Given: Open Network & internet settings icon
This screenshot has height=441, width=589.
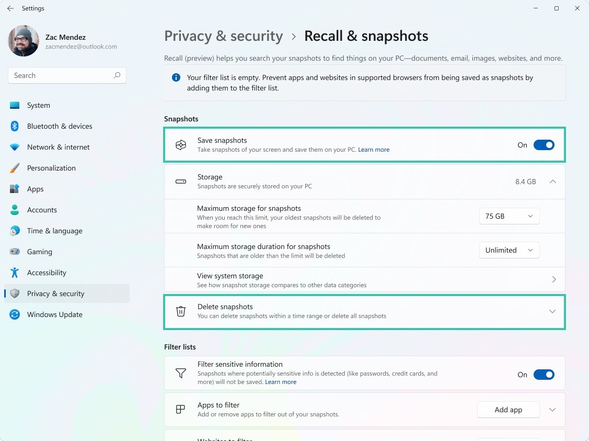Looking at the screenshot, I should [x=14, y=147].
